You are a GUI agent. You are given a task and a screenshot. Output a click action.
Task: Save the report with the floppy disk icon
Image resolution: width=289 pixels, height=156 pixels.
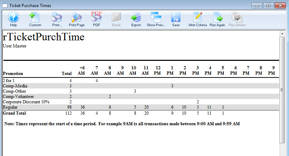point(176,17)
